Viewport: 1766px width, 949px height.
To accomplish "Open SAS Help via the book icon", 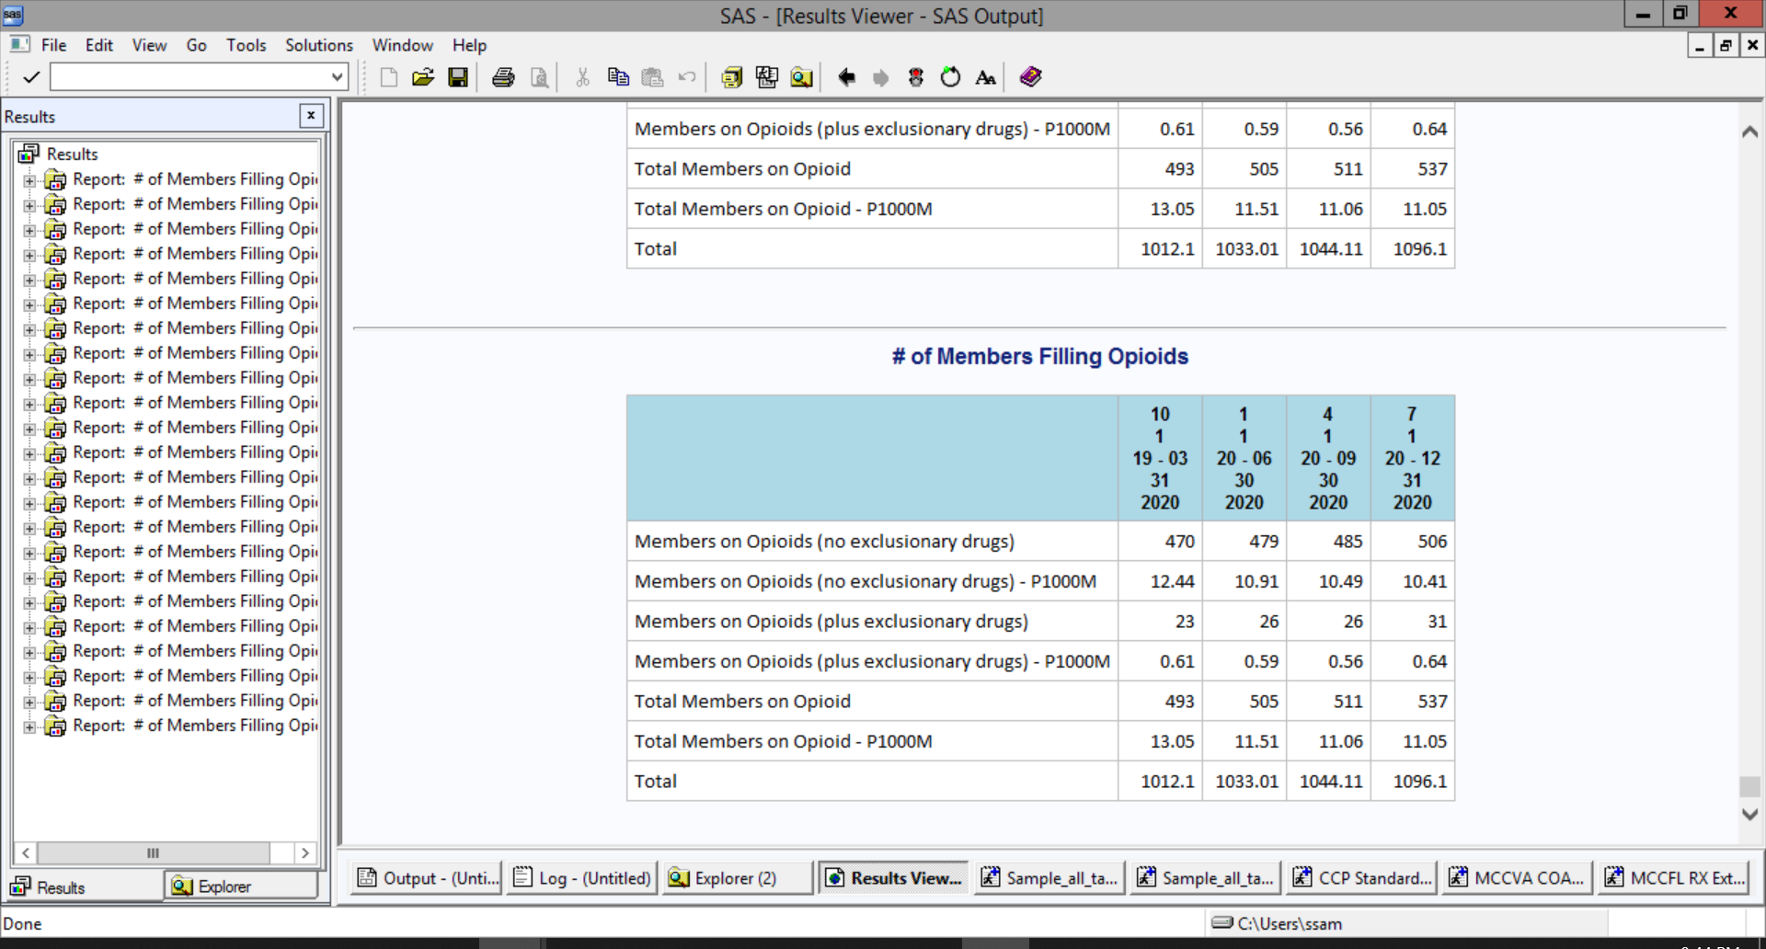I will point(1029,77).
